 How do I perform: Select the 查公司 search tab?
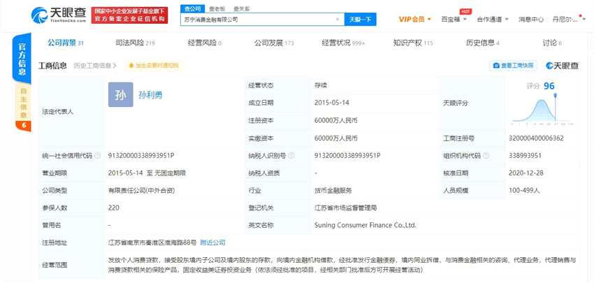click(x=192, y=8)
